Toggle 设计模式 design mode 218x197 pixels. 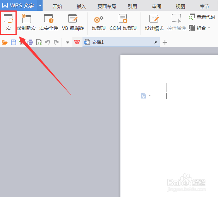coord(154,22)
